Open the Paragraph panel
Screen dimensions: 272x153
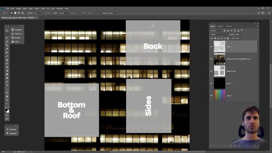[x=11, y=133]
